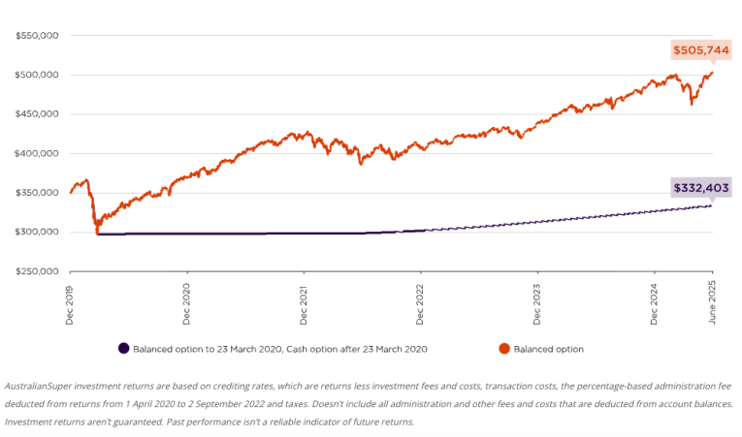This screenshot has width=742, height=437.
Task: Click the $550,000 y-axis label
Action: coord(39,36)
